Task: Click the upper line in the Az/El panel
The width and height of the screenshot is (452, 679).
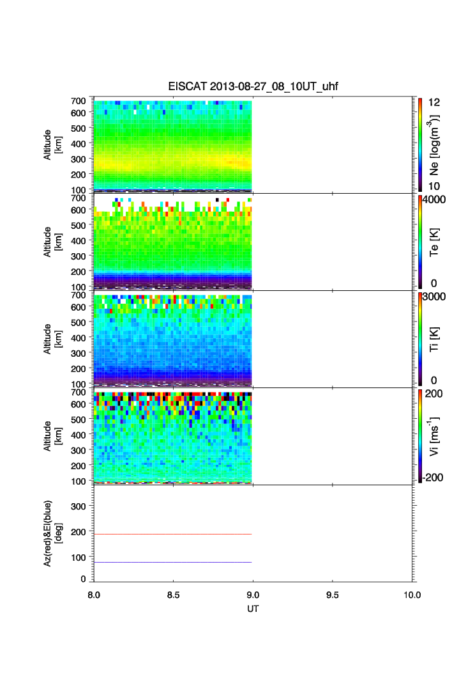Action: pyautogui.click(x=173, y=534)
